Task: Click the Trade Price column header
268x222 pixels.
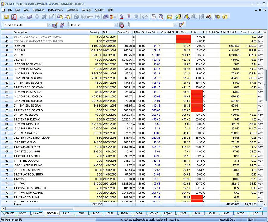Action: coord(124,32)
